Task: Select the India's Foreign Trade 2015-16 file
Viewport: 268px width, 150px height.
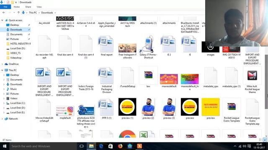Action: [86, 87]
